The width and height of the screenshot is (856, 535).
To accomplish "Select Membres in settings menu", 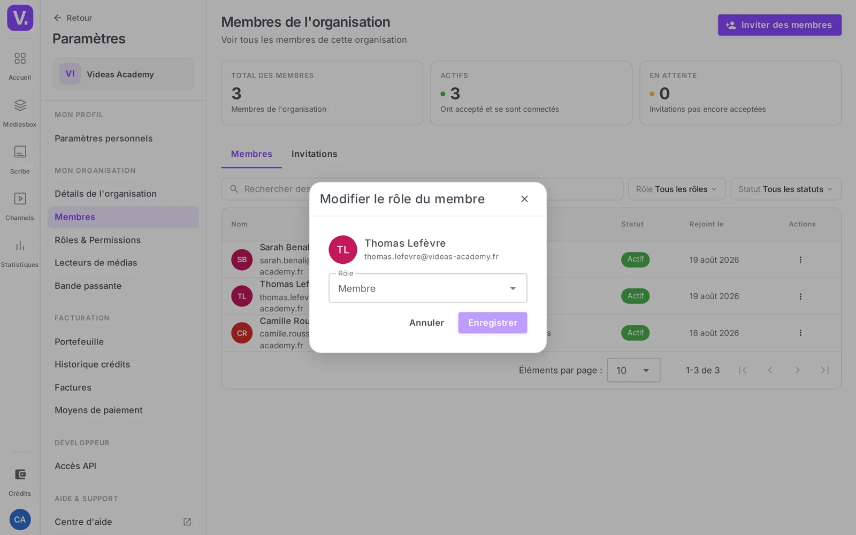I will (123, 217).
